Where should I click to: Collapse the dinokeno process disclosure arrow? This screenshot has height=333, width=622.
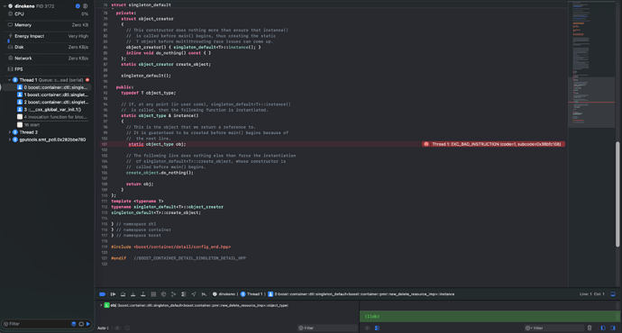click(5, 6)
